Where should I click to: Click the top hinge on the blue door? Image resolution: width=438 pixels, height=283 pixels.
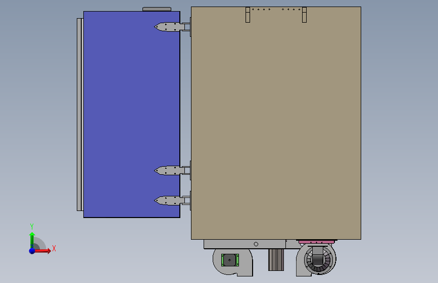click(x=172, y=27)
